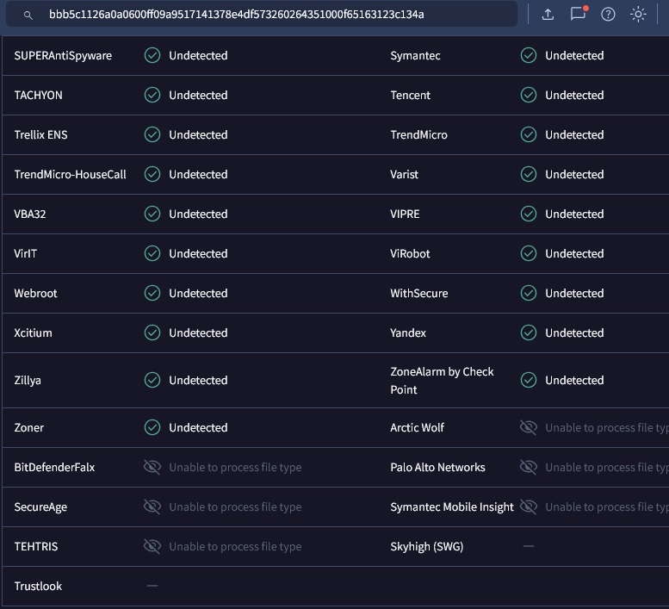The image size is (669, 609).
Task: Click WithSecure undetected check icon
Action: pos(528,293)
